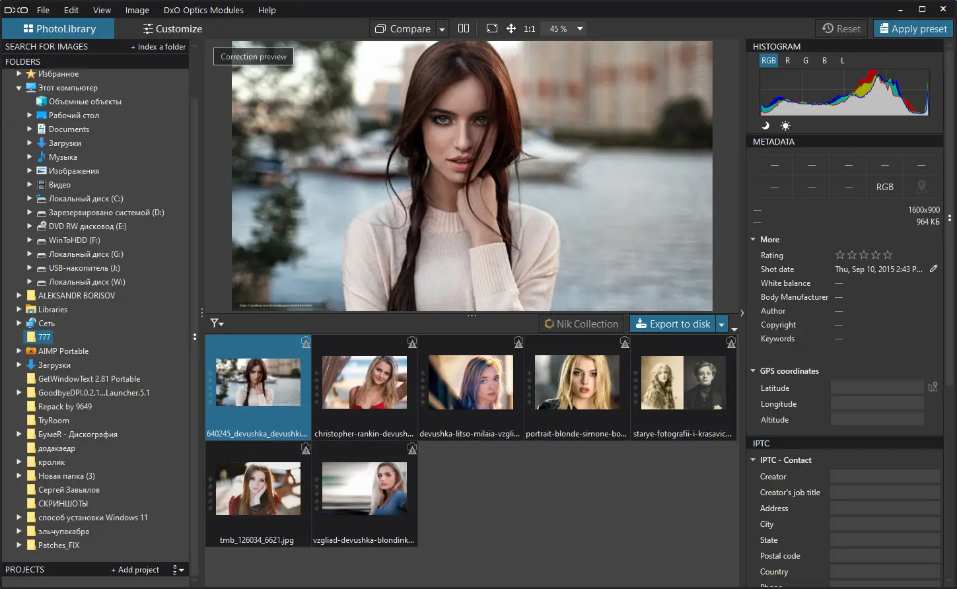Viewport: 957px width, 589px height.
Task: Open the 45% zoom level dropdown
Action: click(x=579, y=28)
